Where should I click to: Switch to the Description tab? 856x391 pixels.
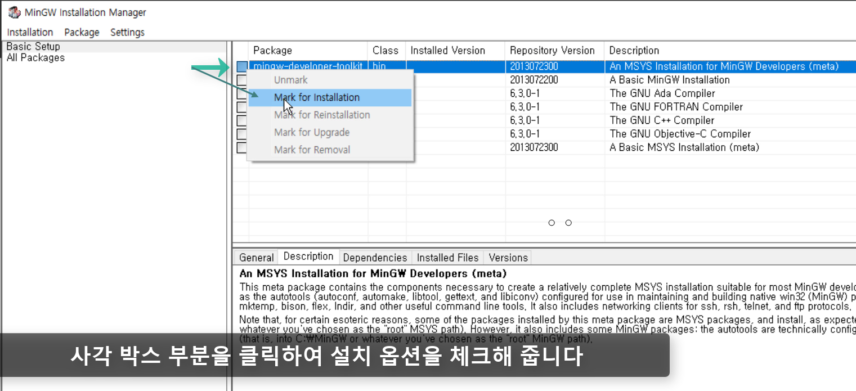pos(308,257)
